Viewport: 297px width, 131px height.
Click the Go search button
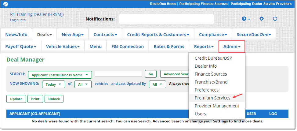151,74
